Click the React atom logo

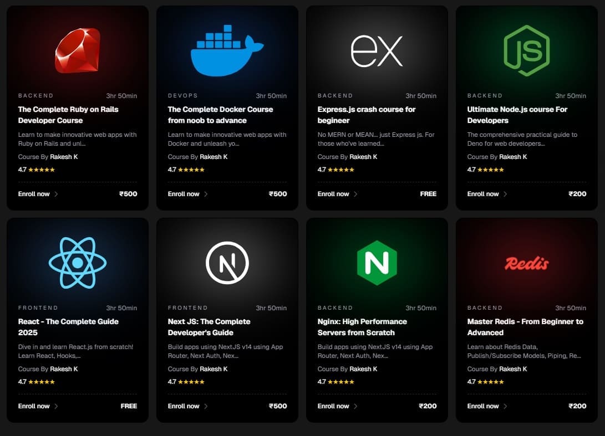[78, 263]
